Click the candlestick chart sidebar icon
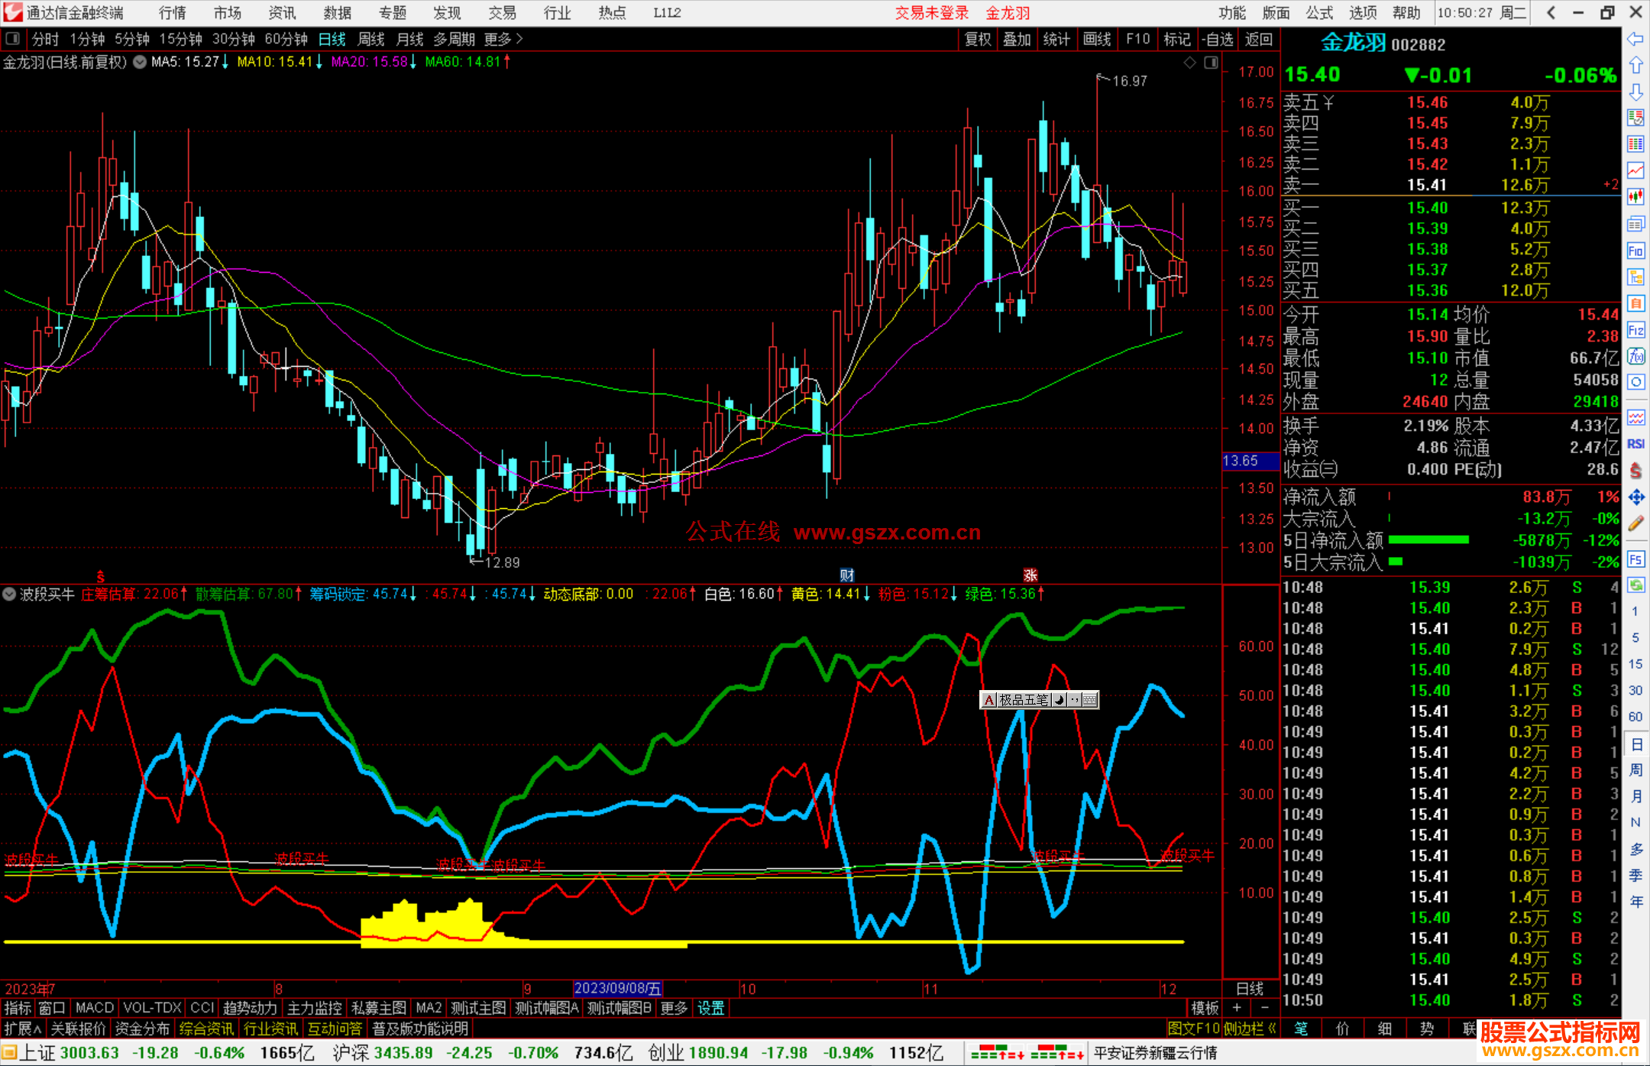This screenshot has width=1650, height=1066. coord(1635,197)
